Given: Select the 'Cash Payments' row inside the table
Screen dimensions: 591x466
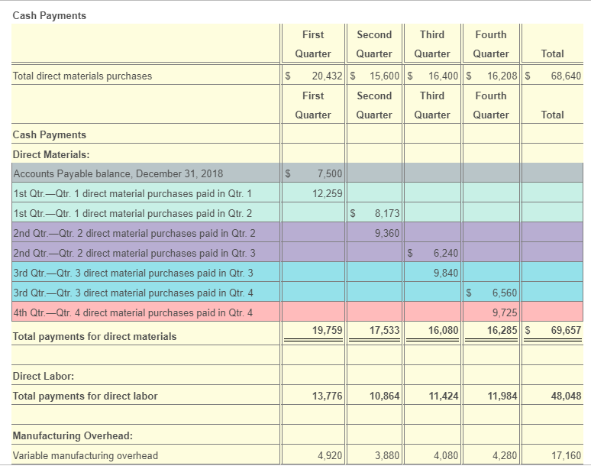Looking at the screenshot, I should pyautogui.click(x=297, y=134).
